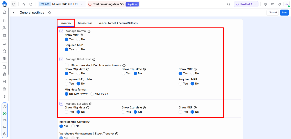Open the people/contacts sidebar icon
The height and width of the screenshot is (139, 291).
click(x=4, y=28)
